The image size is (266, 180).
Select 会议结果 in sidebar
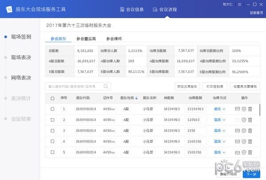click(21, 119)
